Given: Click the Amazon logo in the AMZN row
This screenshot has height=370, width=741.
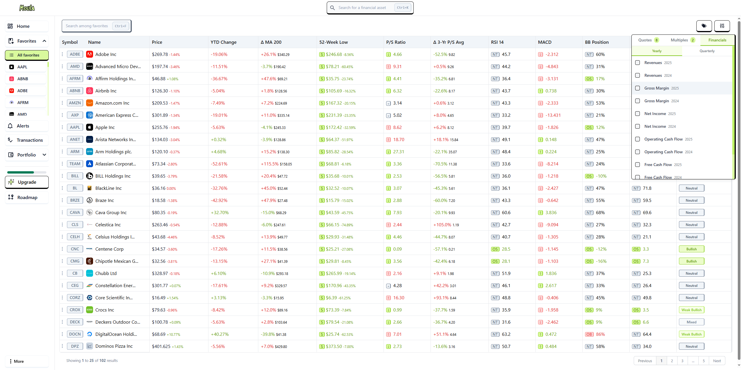Looking at the screenshot, I should (x=90, y=103).
